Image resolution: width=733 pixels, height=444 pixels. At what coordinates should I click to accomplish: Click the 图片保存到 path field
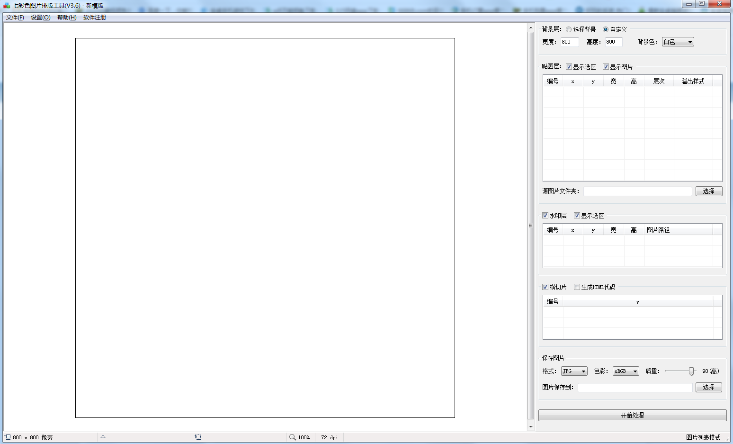635,387
